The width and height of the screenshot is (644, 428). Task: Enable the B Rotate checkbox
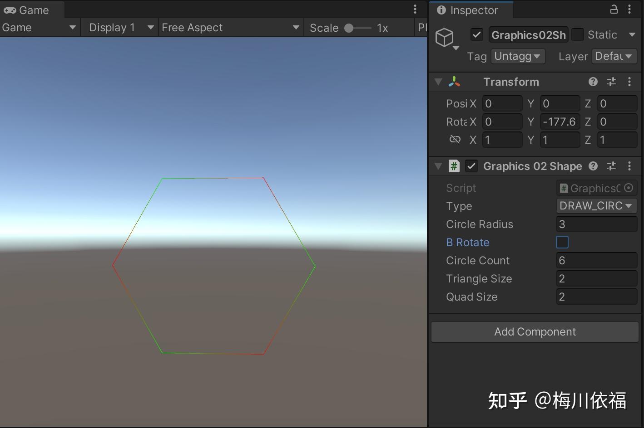click(562, 242)
